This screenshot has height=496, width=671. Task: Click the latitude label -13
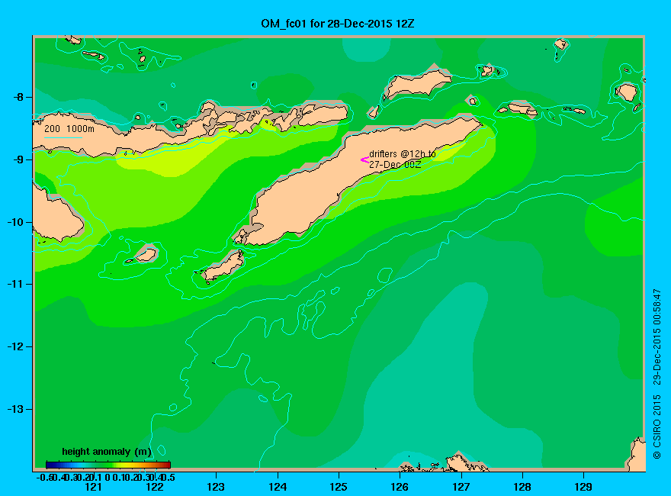(x=16, y=409)
